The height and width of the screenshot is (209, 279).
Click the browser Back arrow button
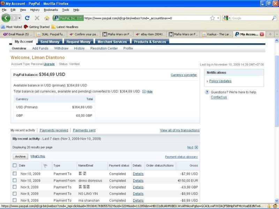[6, 18]
